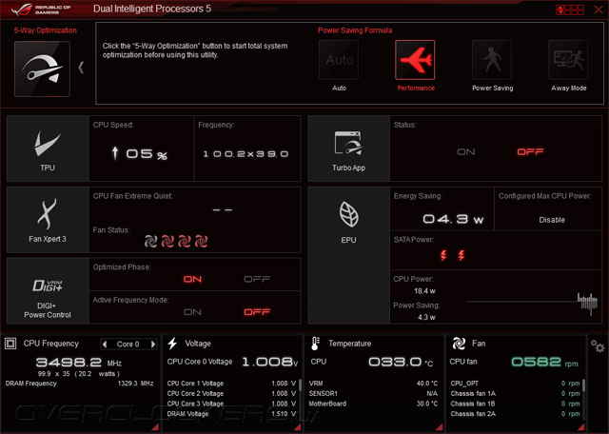Click the Chassis fan 2A row
Image resolution: width=609 pixels, height=434 pixels.
tap(515, 414)
